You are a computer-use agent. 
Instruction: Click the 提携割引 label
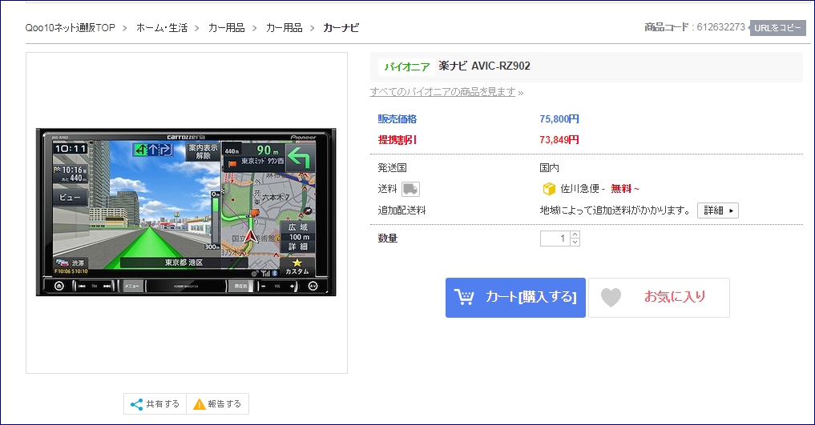point(397,139)
